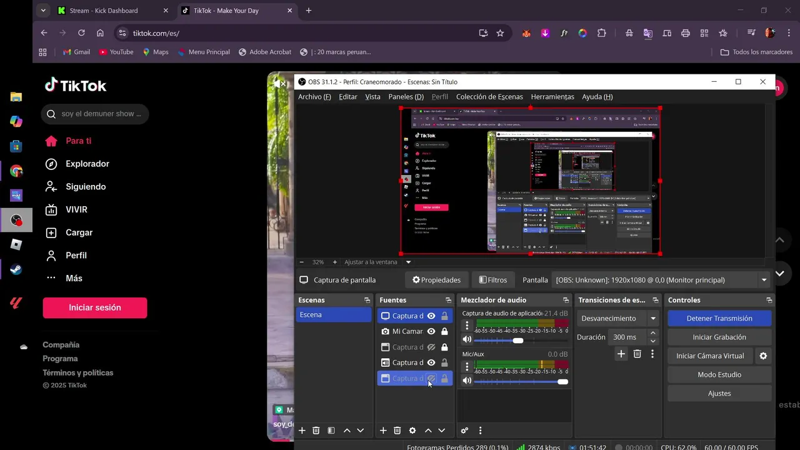
Task: Remove selected source with Fuentes trash icon
Action: coord(397,431)
